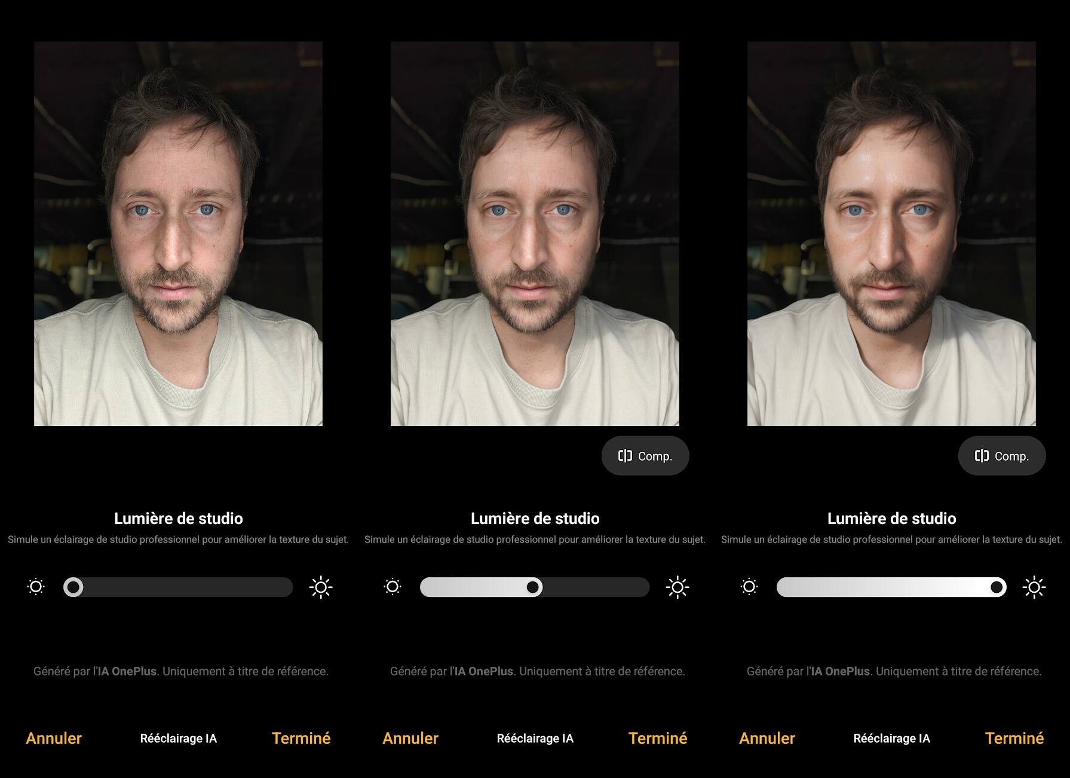1070x778 pixels.
Task: Click the dim sun icon in the left screen
Action: pyautogui.click(x=36, y=587)
